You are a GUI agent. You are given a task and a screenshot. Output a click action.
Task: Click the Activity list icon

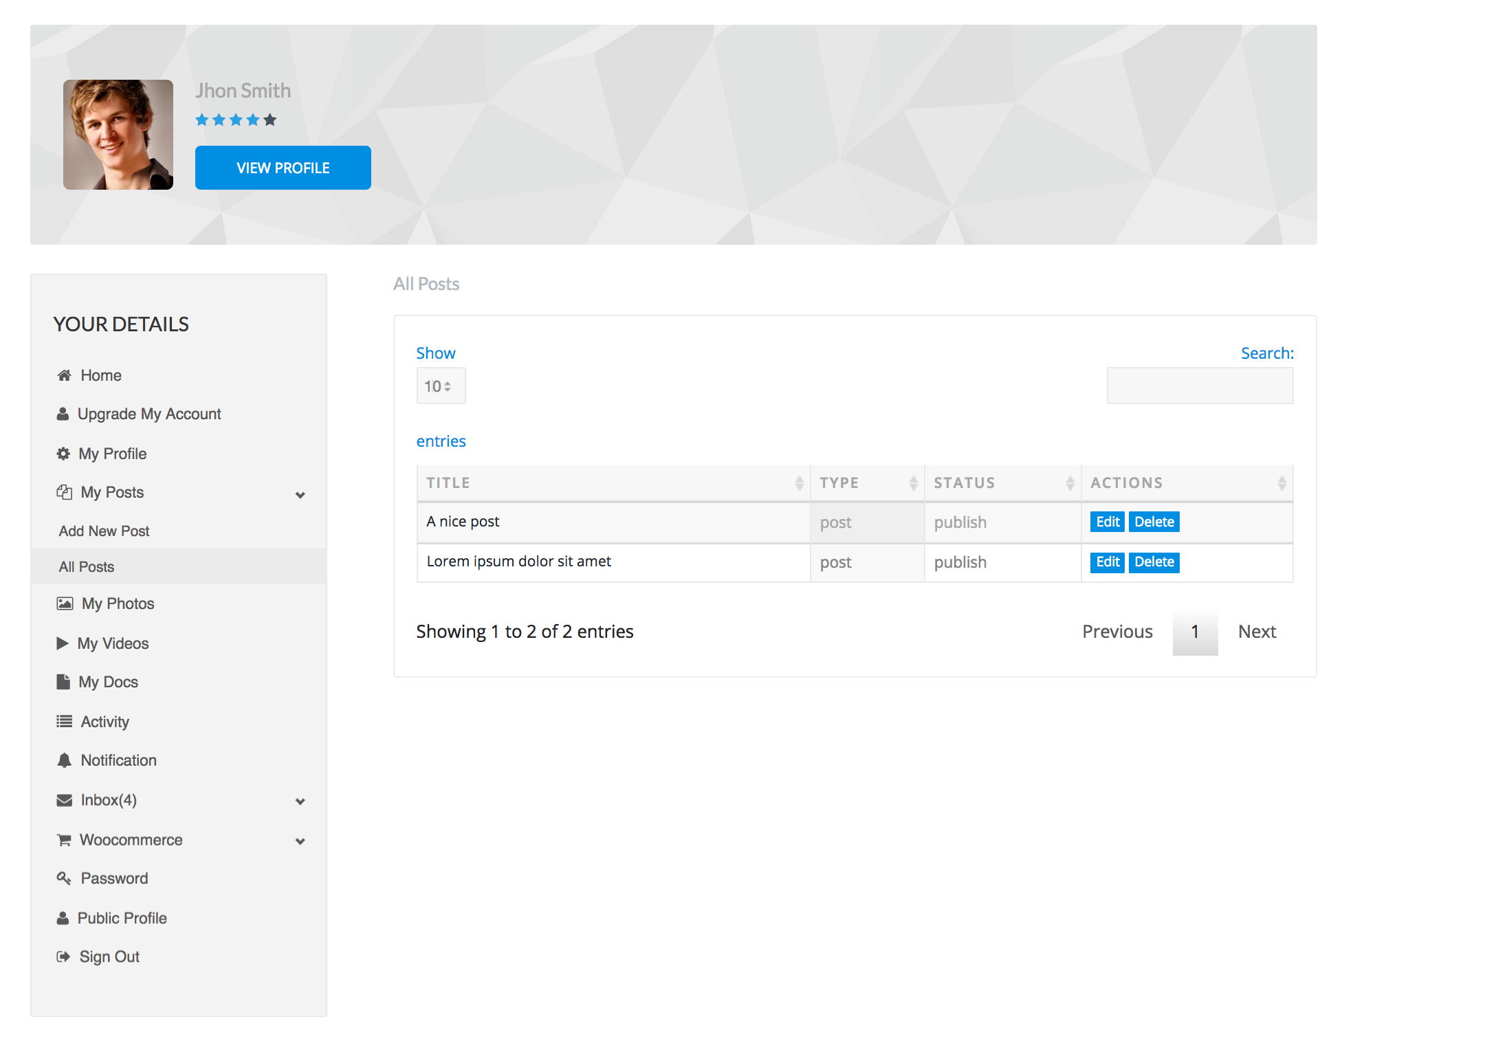pos(63,721)
